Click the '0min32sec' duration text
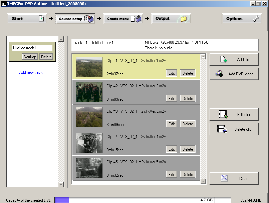The width and height of the screenshot is (269, 203). pyautogui.click(x=115, y=175)
